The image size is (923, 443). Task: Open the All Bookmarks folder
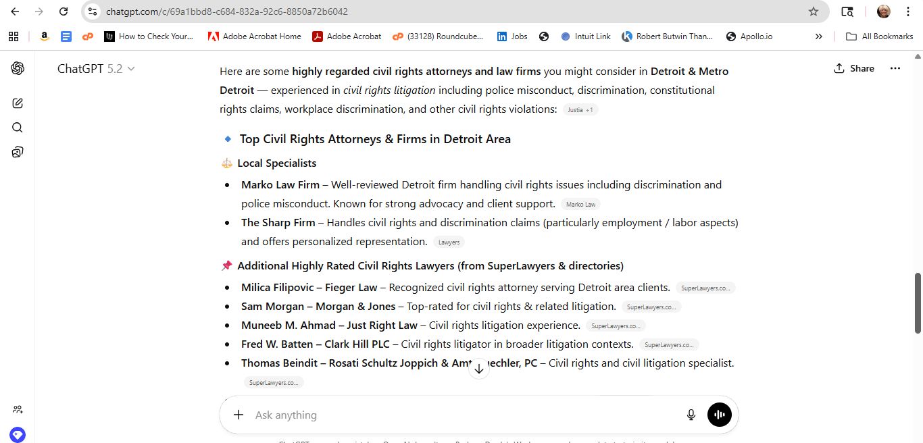click(x=880, y=36)
